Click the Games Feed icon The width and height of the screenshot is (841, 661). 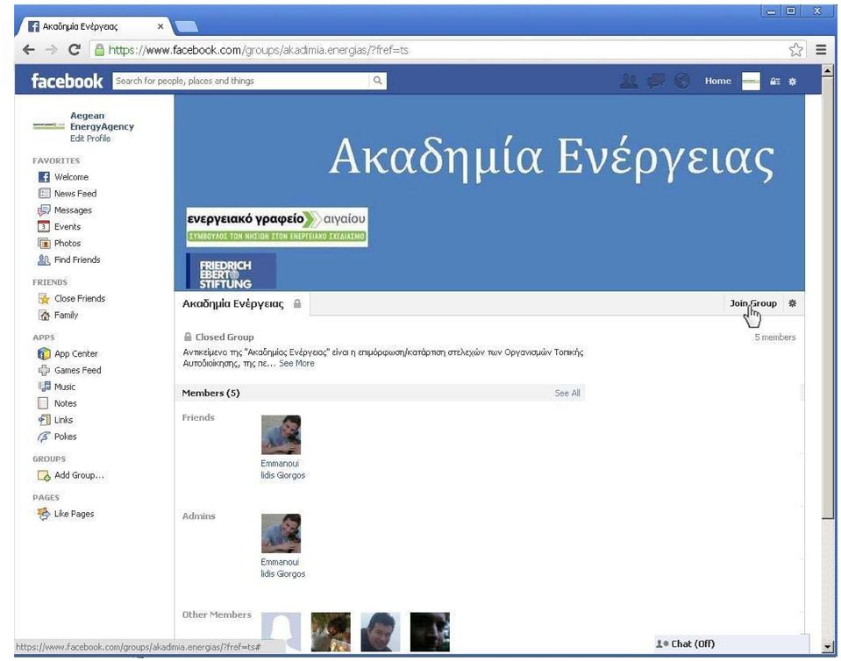44,371
